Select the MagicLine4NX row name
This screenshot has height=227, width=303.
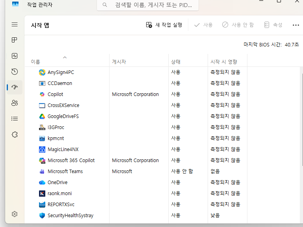coord(63,149)
